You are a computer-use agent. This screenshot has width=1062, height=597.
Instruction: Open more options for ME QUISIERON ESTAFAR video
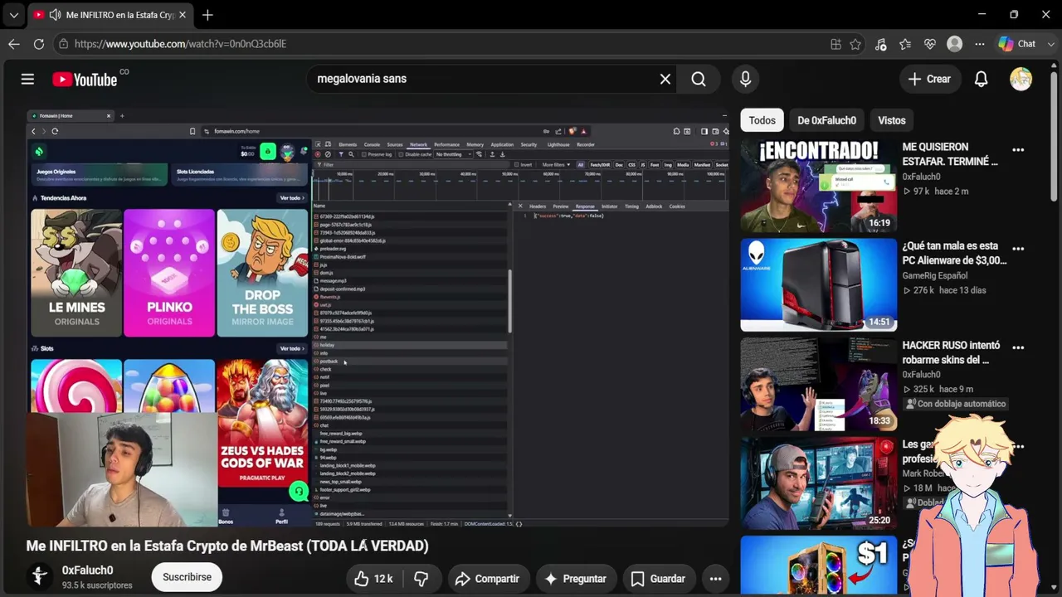point(1018,150)
